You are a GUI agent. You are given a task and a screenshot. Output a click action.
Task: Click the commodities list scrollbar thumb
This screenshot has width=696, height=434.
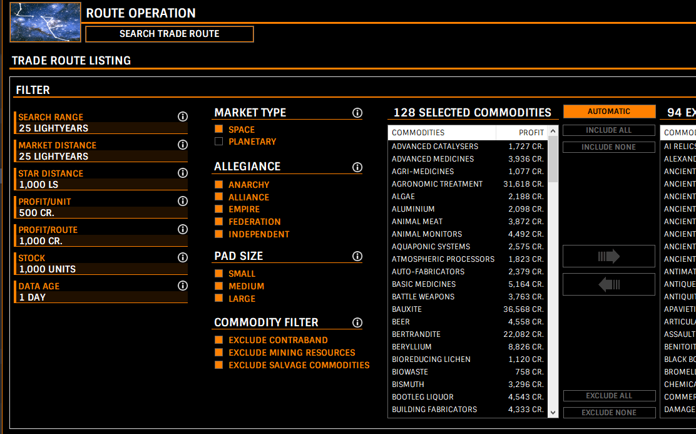pyautogui.click(x=553, y=159)
